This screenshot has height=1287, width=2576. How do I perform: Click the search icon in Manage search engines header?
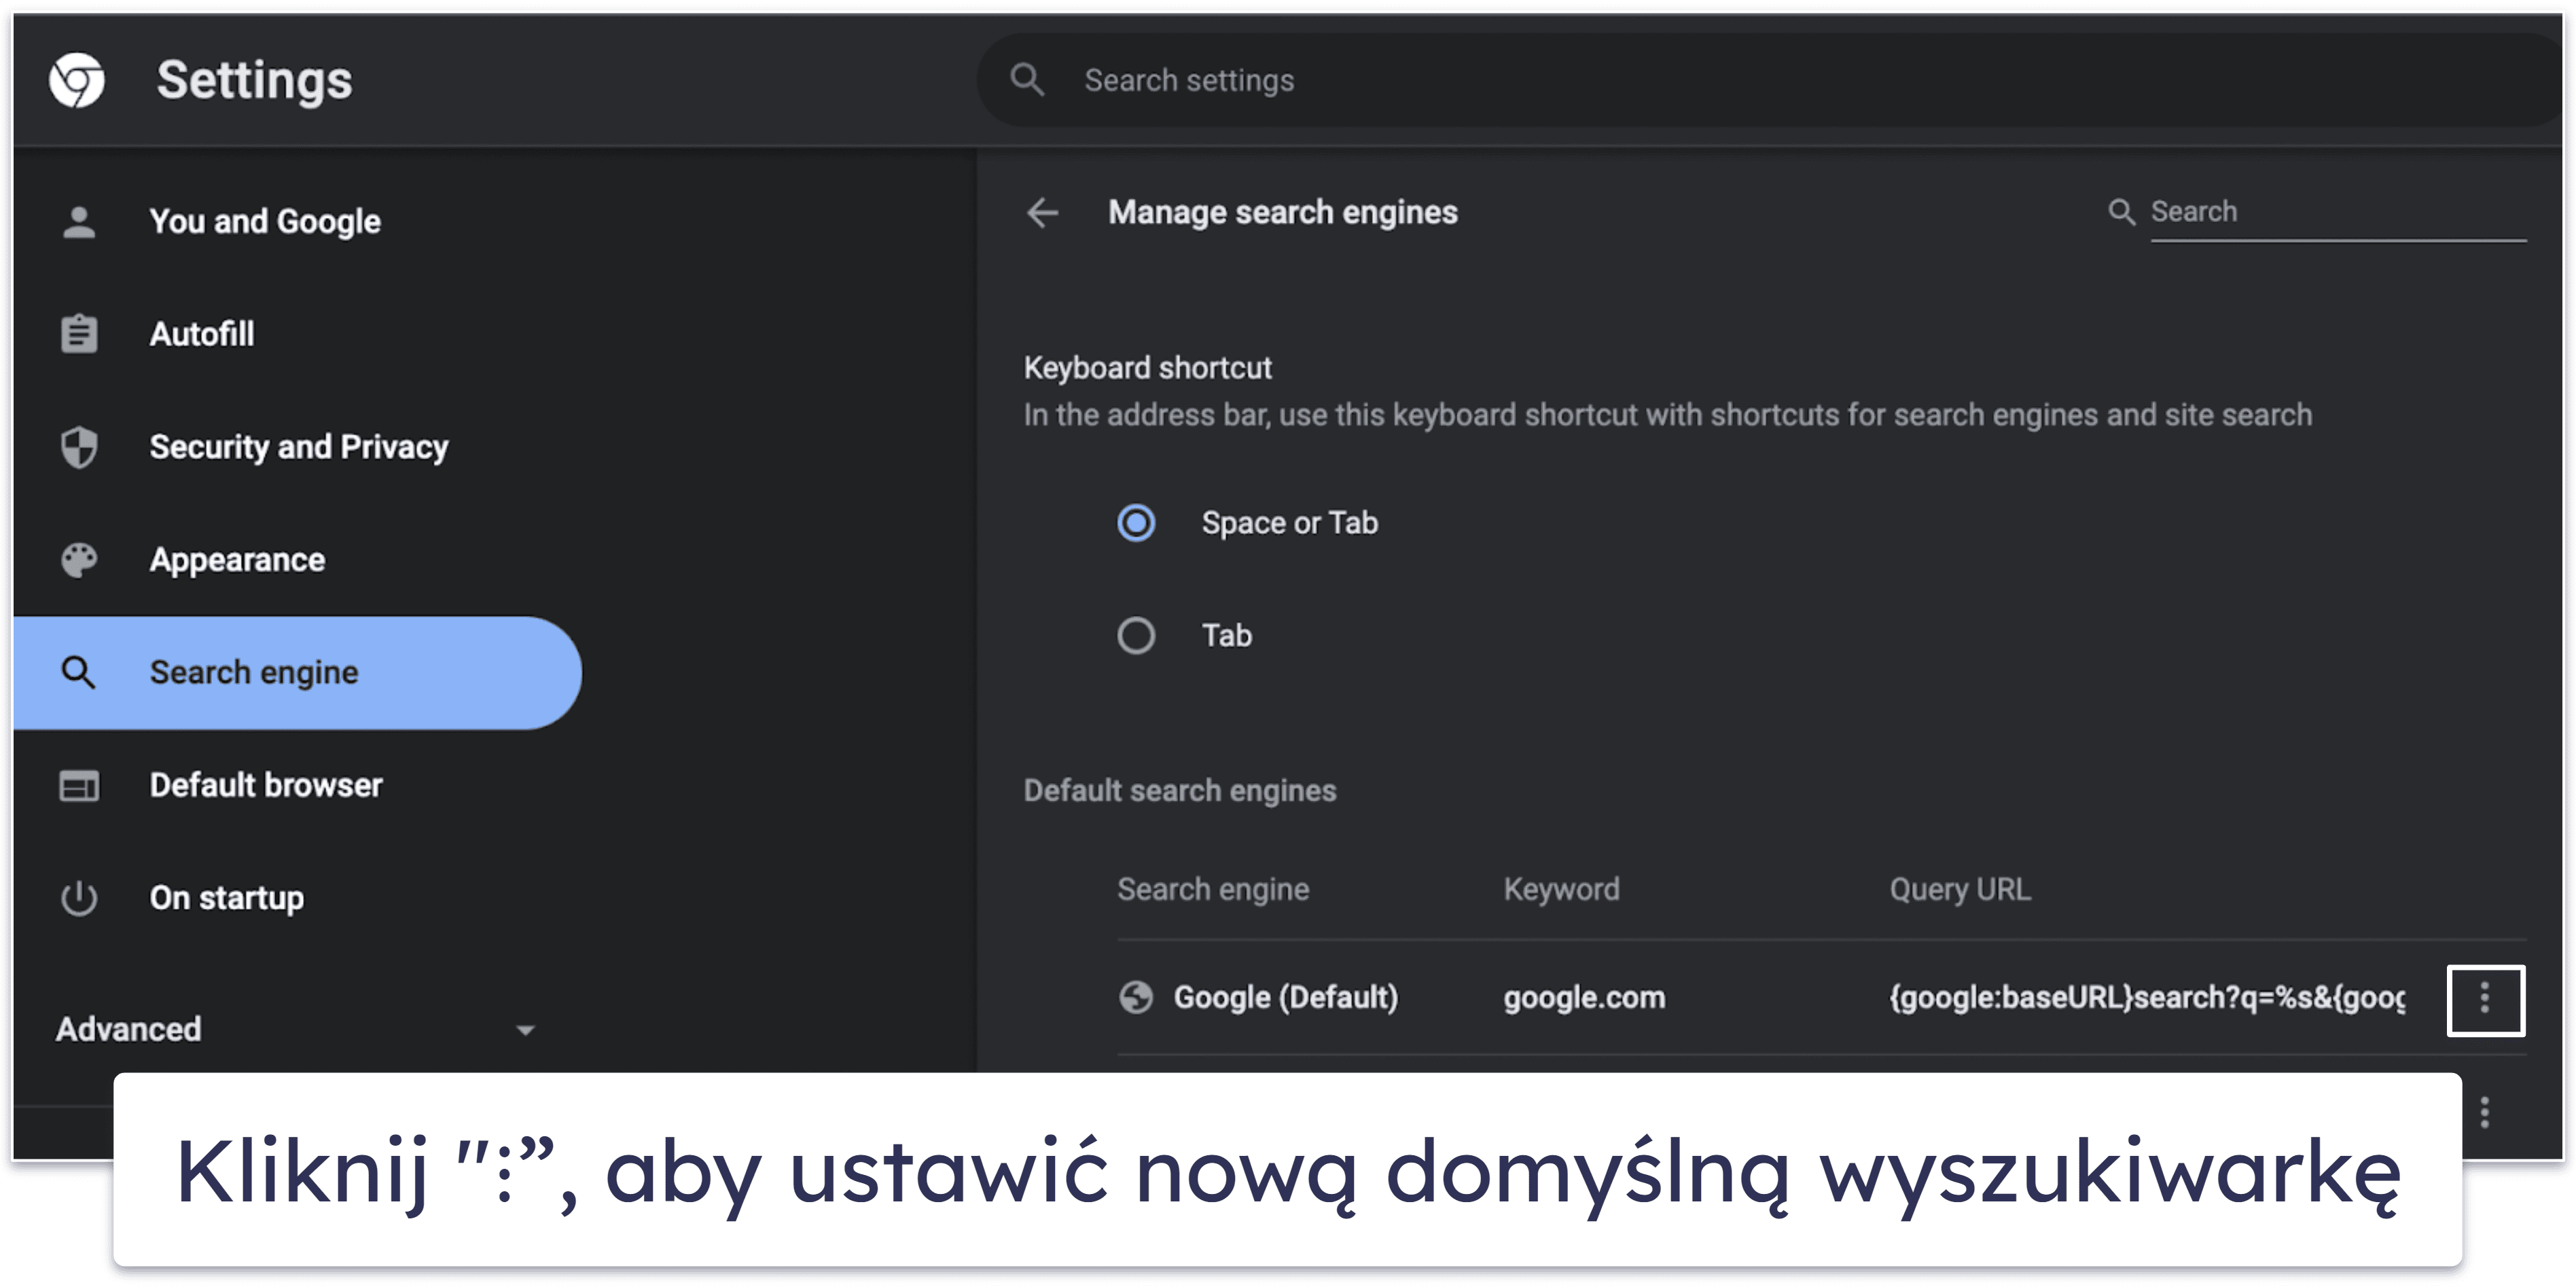2121,212
